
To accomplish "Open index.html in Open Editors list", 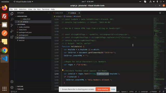I will [26, 19].
